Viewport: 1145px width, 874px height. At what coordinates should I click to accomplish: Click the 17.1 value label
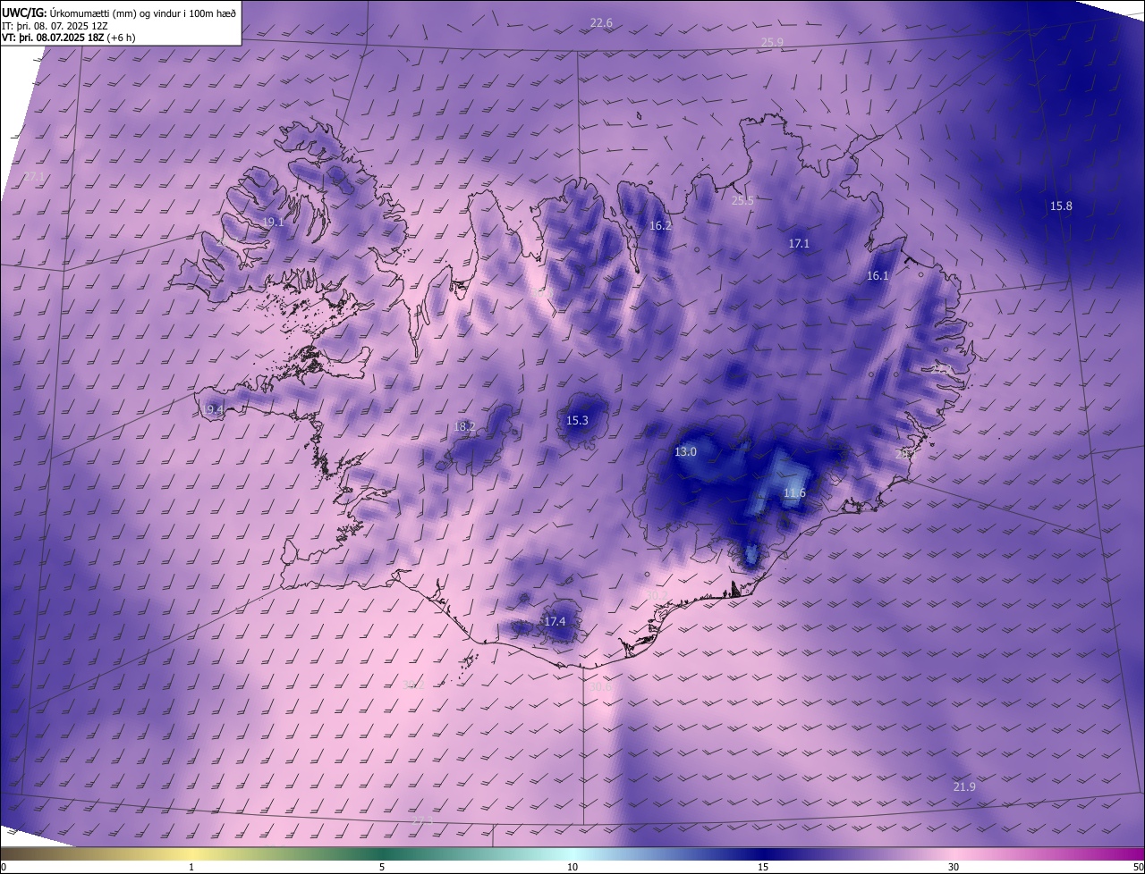tap(799, 244)
